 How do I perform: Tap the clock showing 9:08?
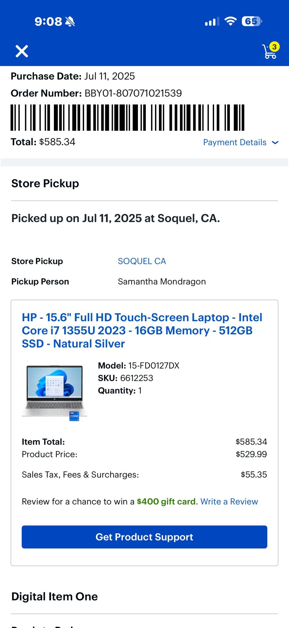(x=48, y=21)
